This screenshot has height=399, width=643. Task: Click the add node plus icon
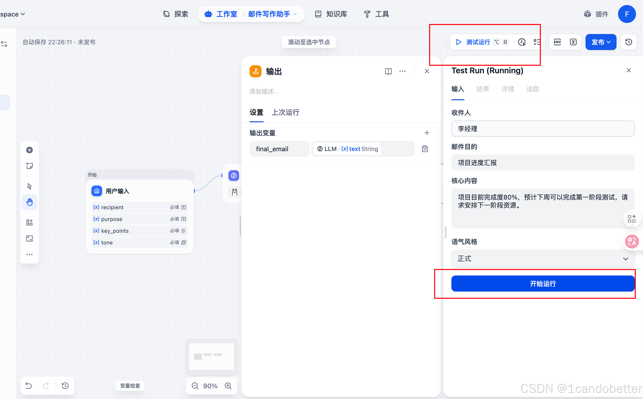coord(29,150)
